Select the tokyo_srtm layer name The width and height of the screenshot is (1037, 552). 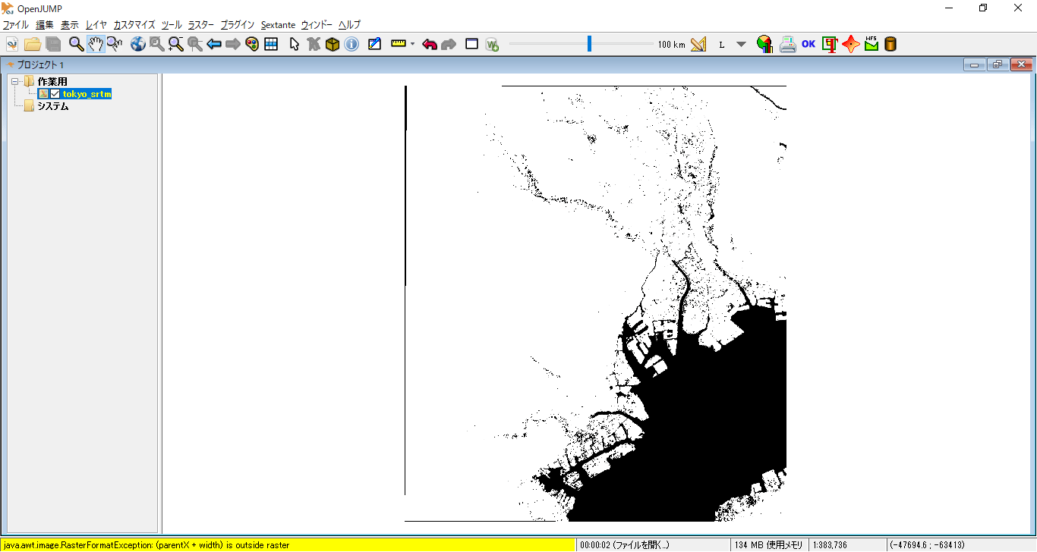pos(87,94)
